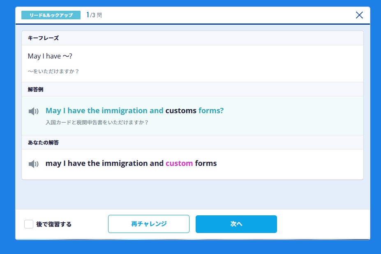Click the word "forms" in your answer
Image resolution: width=381 pixels, height=254 pixels.
pyautogui.click(x=206, y=163)
